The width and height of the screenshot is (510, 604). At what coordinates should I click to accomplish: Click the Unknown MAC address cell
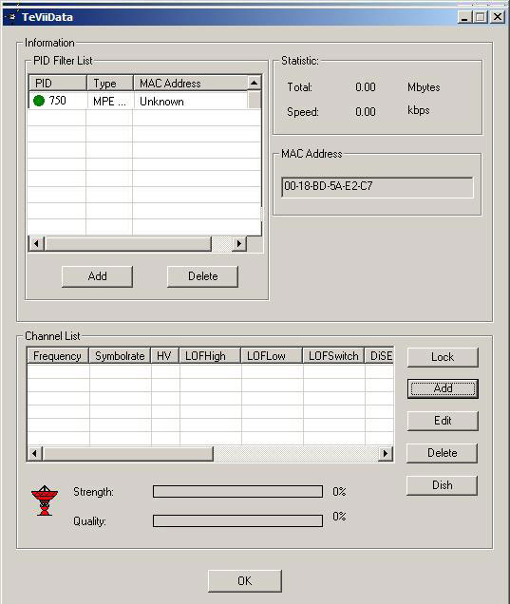click(x=190, y=102)
